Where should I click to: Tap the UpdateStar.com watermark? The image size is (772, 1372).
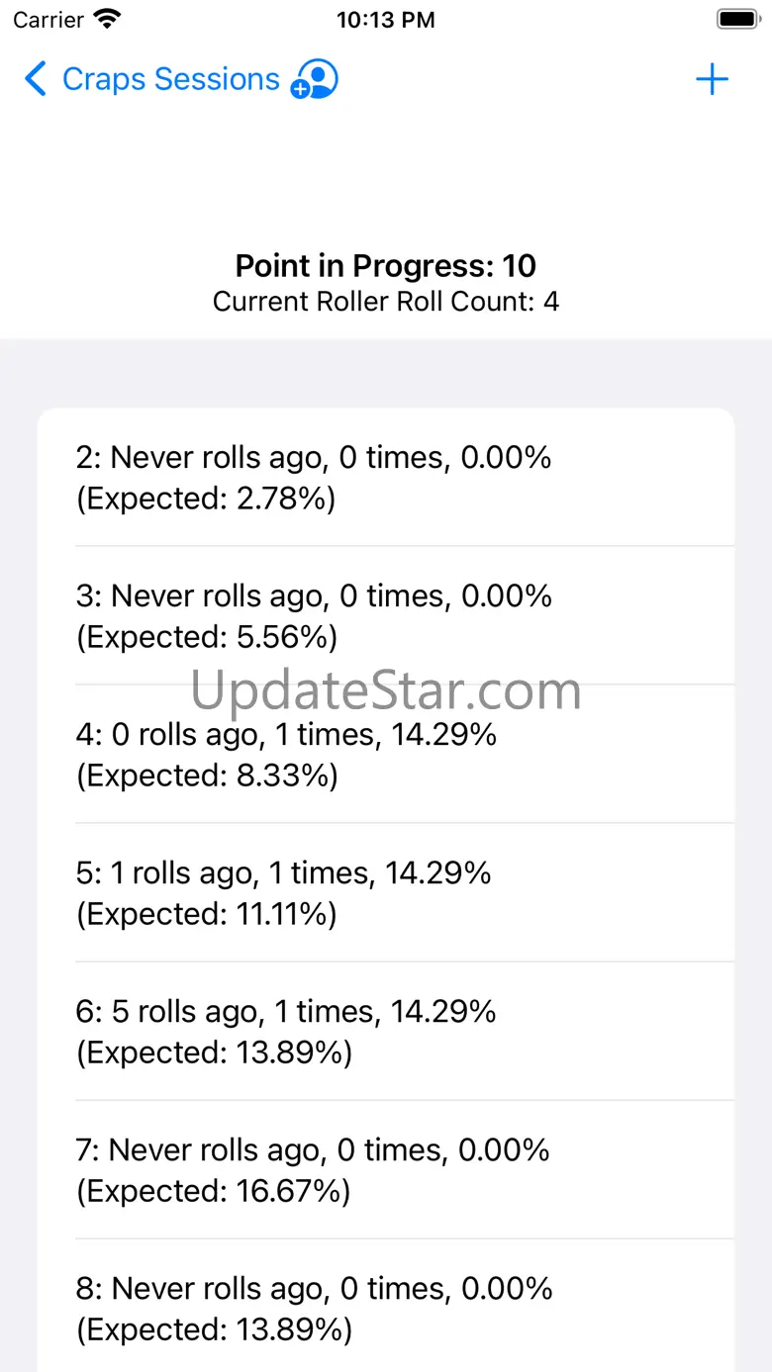(386, 690)
